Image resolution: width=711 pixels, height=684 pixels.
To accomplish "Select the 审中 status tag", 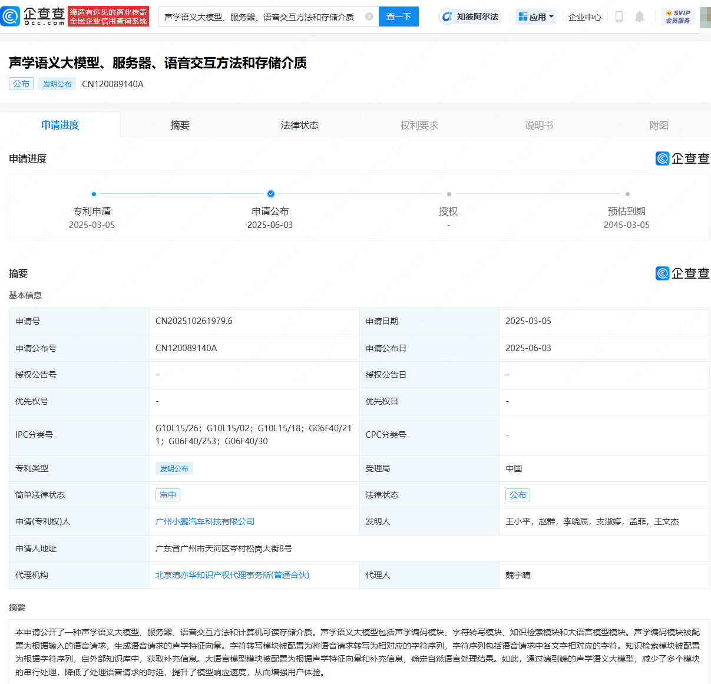I will (168, 495).
